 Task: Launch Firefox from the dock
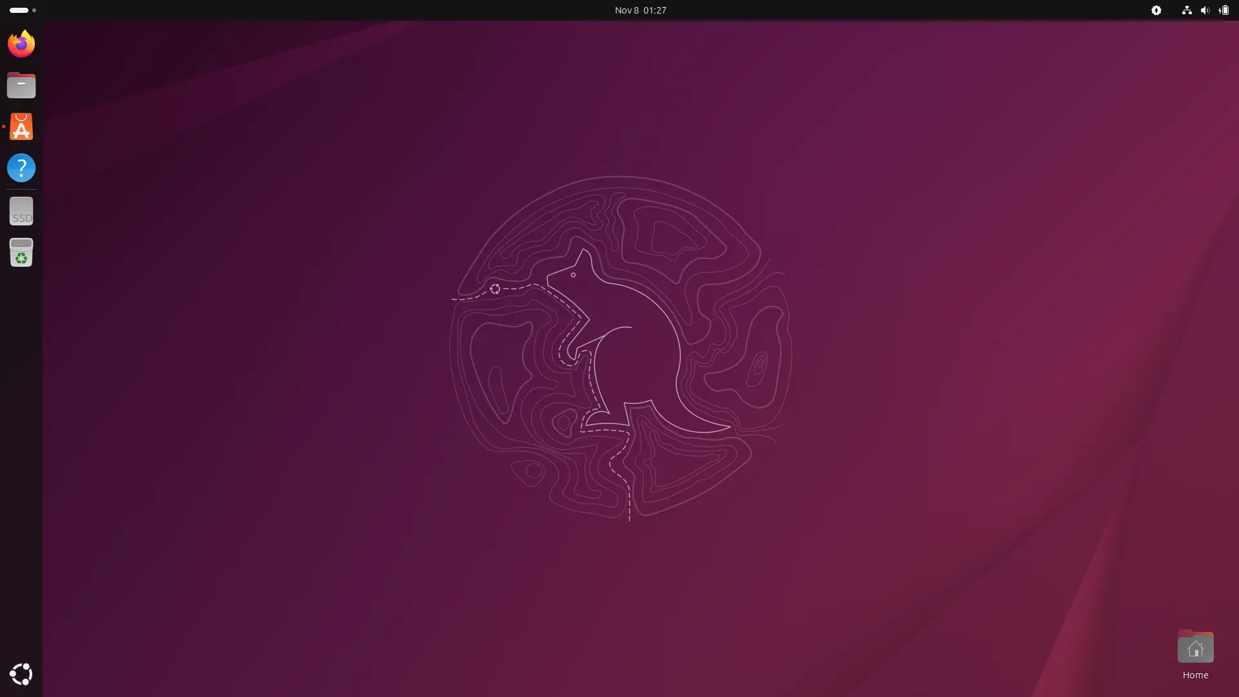(x=21, y=43)
